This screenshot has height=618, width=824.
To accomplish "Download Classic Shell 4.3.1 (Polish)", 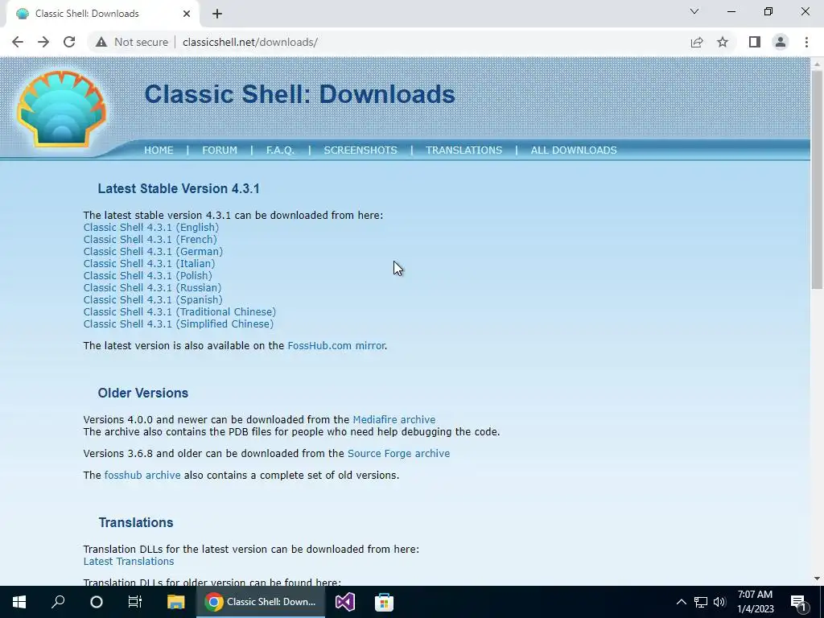I will (x=148, y=275).
